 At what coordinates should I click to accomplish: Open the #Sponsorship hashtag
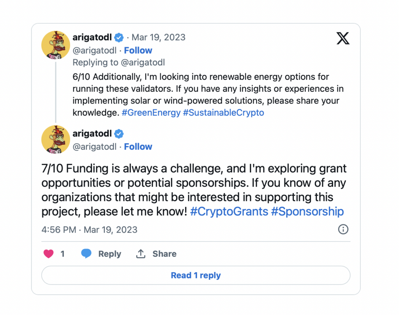pyautogui.click(x=307, y=211)
